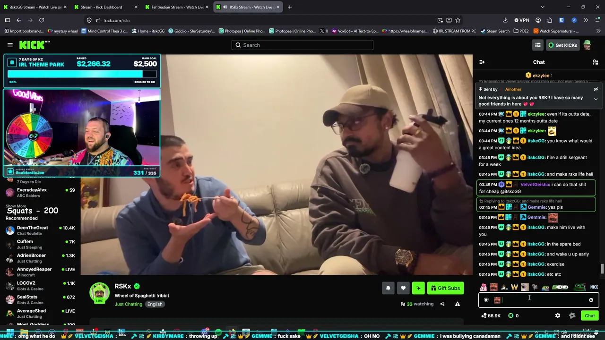Reload the page in the browser toolbar
This screenshot has height=340, width=605.
click(x=42, y=20)
